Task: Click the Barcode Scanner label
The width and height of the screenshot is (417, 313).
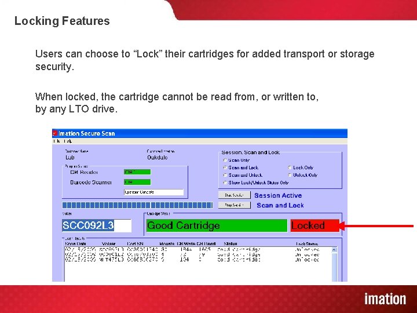Action: (x=91, y=183)
